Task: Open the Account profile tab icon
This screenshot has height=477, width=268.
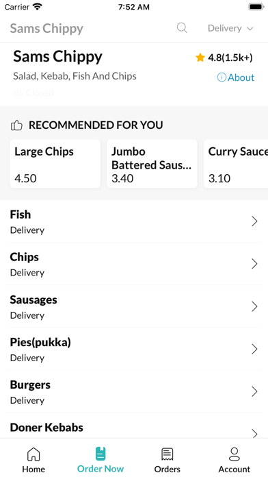Action: click(x=234, y=454)
